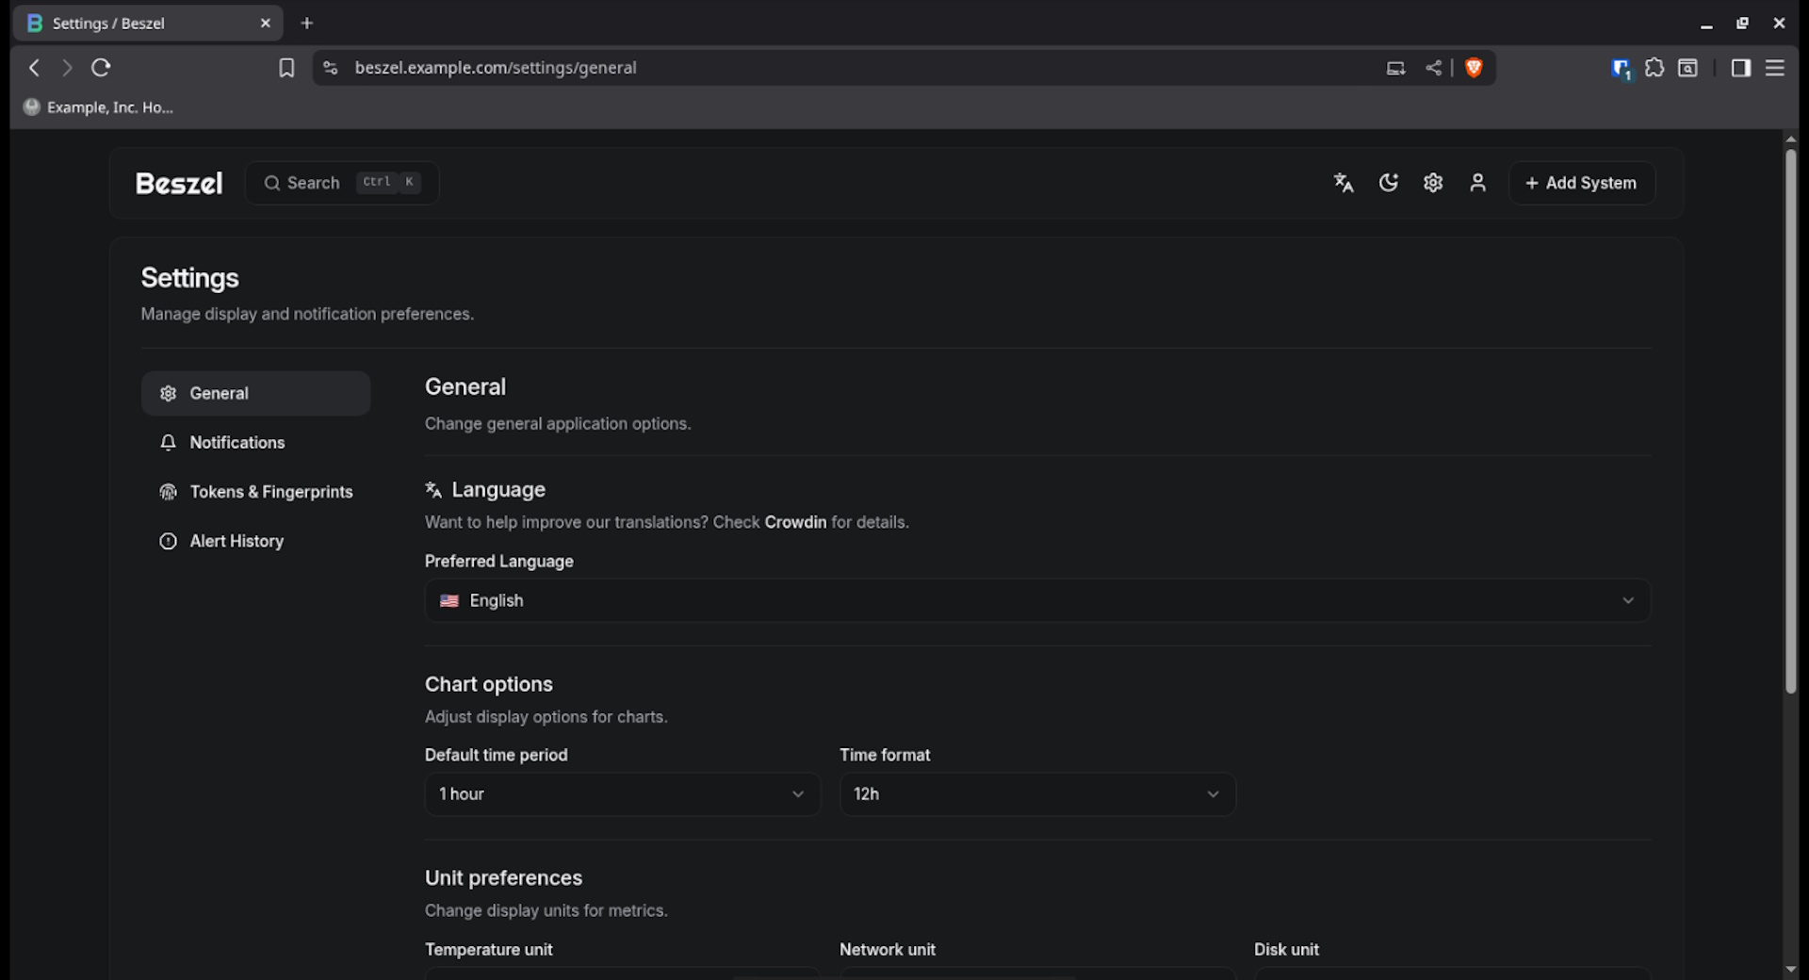Open Tokens & Fingerprints settings tab
The image size is (1809, 980).
(x=271, y=492)
